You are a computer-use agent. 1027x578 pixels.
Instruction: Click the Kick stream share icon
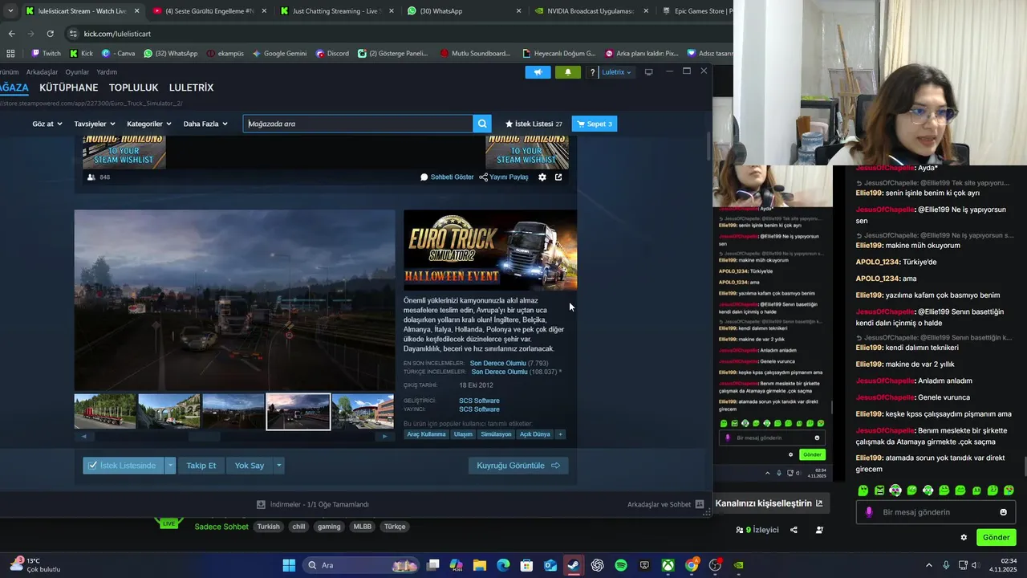[x=794, y=530]
